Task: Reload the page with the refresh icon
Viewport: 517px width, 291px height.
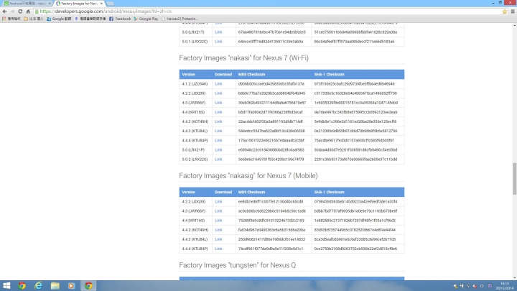Action: pyautogui.click(x=20, y=11)
